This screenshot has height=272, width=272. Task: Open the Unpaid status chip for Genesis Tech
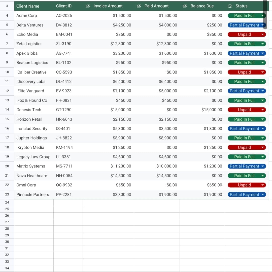247,110
